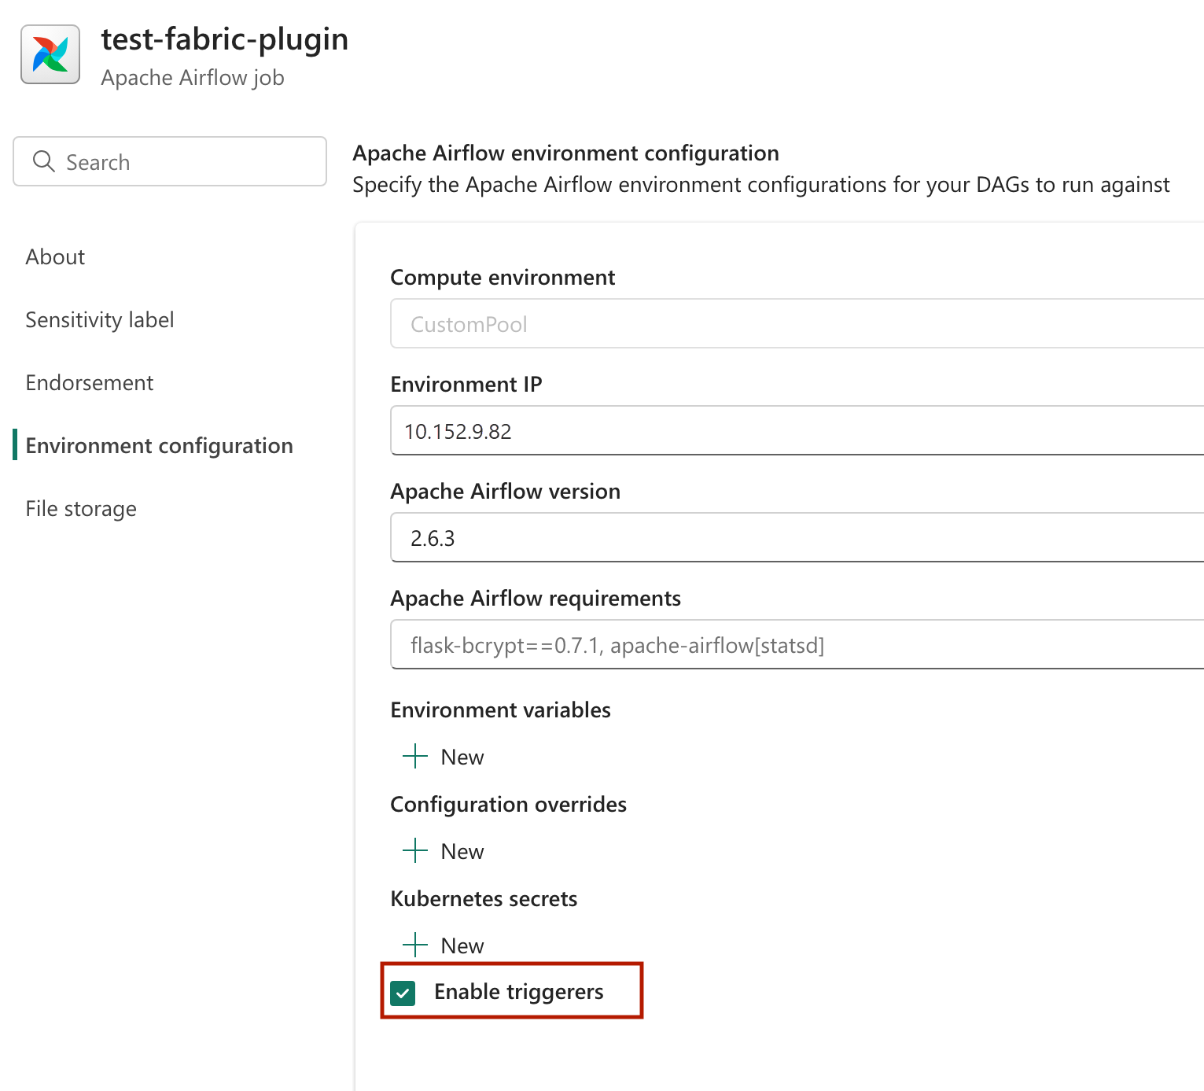Open the Compute environment CustomPool dropdown
This screenshot has height=1091, width=1204.
click(x=797, y=323)
